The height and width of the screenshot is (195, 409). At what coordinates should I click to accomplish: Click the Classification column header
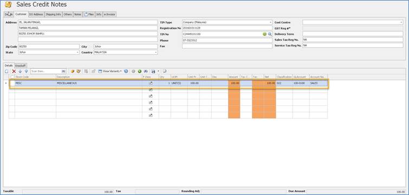284,77
